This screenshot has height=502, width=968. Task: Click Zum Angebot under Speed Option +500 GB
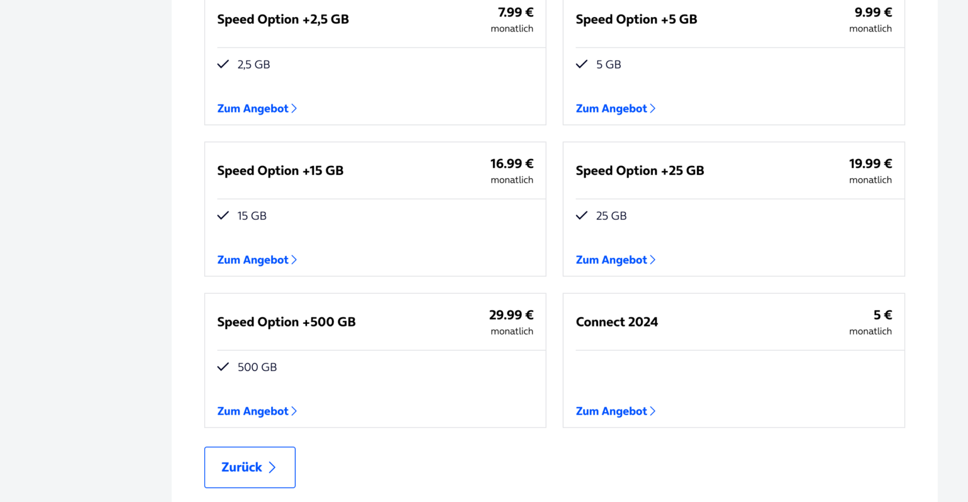253,411
